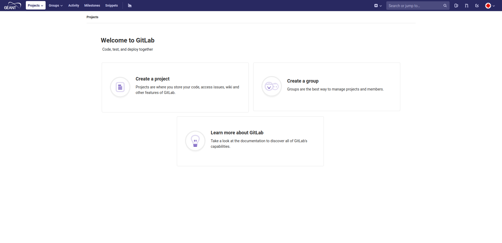The width and height of the screenshot is (502, 243).
Task: Open the instance statistics chart icon
Action: tap(130, 6)
